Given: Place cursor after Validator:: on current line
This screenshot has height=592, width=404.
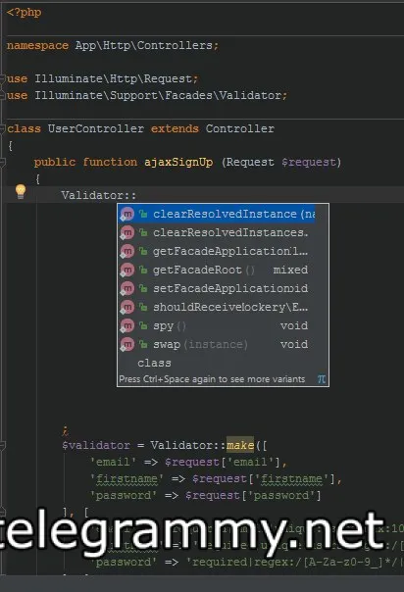Looking at the screenshot, I should tap(136, 196).
